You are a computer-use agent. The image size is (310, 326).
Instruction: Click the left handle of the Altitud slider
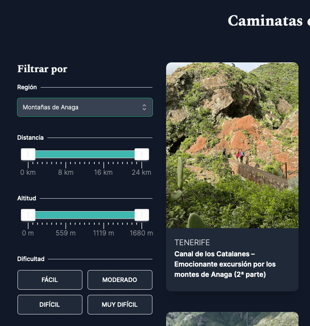coord(28,215)
